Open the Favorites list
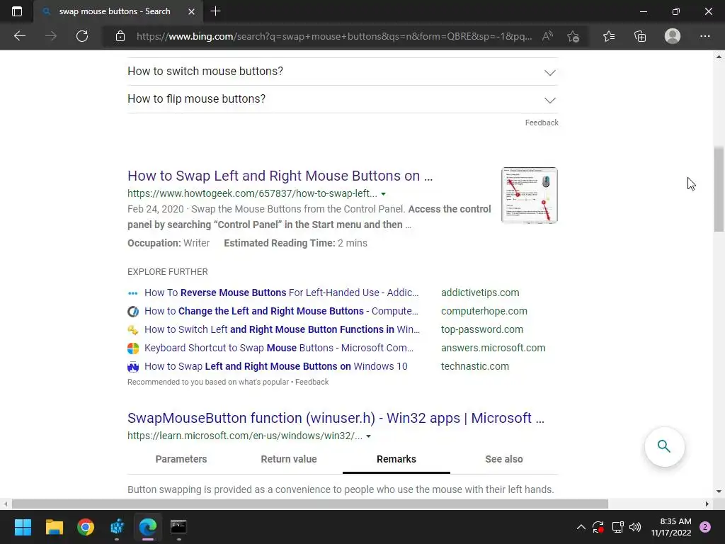The image size is (725, 544). pos(609,36)
